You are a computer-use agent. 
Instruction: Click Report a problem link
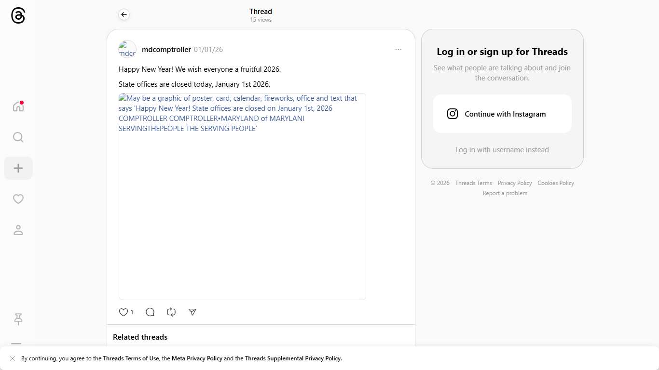pyautogui.click(x=505, y=193)
